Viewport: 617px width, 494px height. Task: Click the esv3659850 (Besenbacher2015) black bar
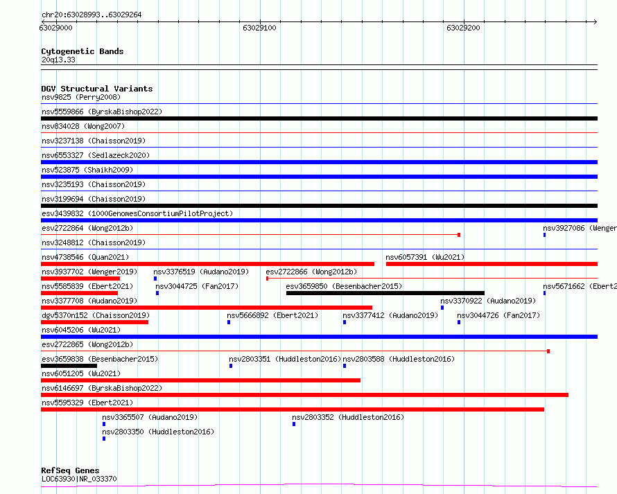385,293
